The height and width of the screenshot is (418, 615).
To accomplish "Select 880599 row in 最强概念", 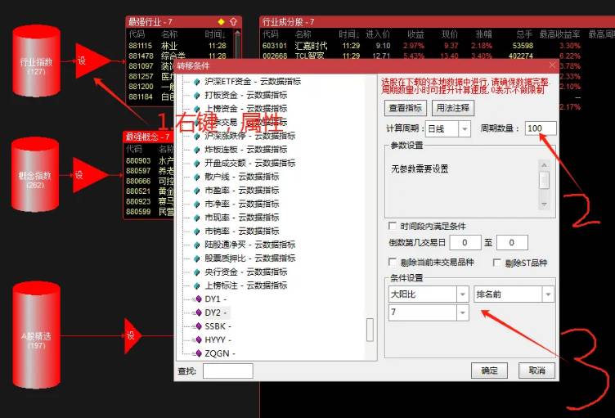I will click(149, 212).
